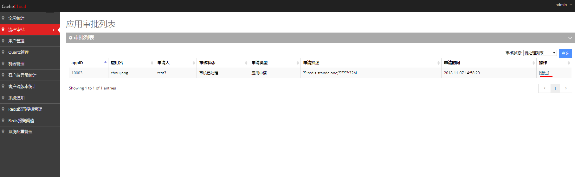
Task: Click the pin icon beside Redis报警阀值
Action: click(3, 120)
